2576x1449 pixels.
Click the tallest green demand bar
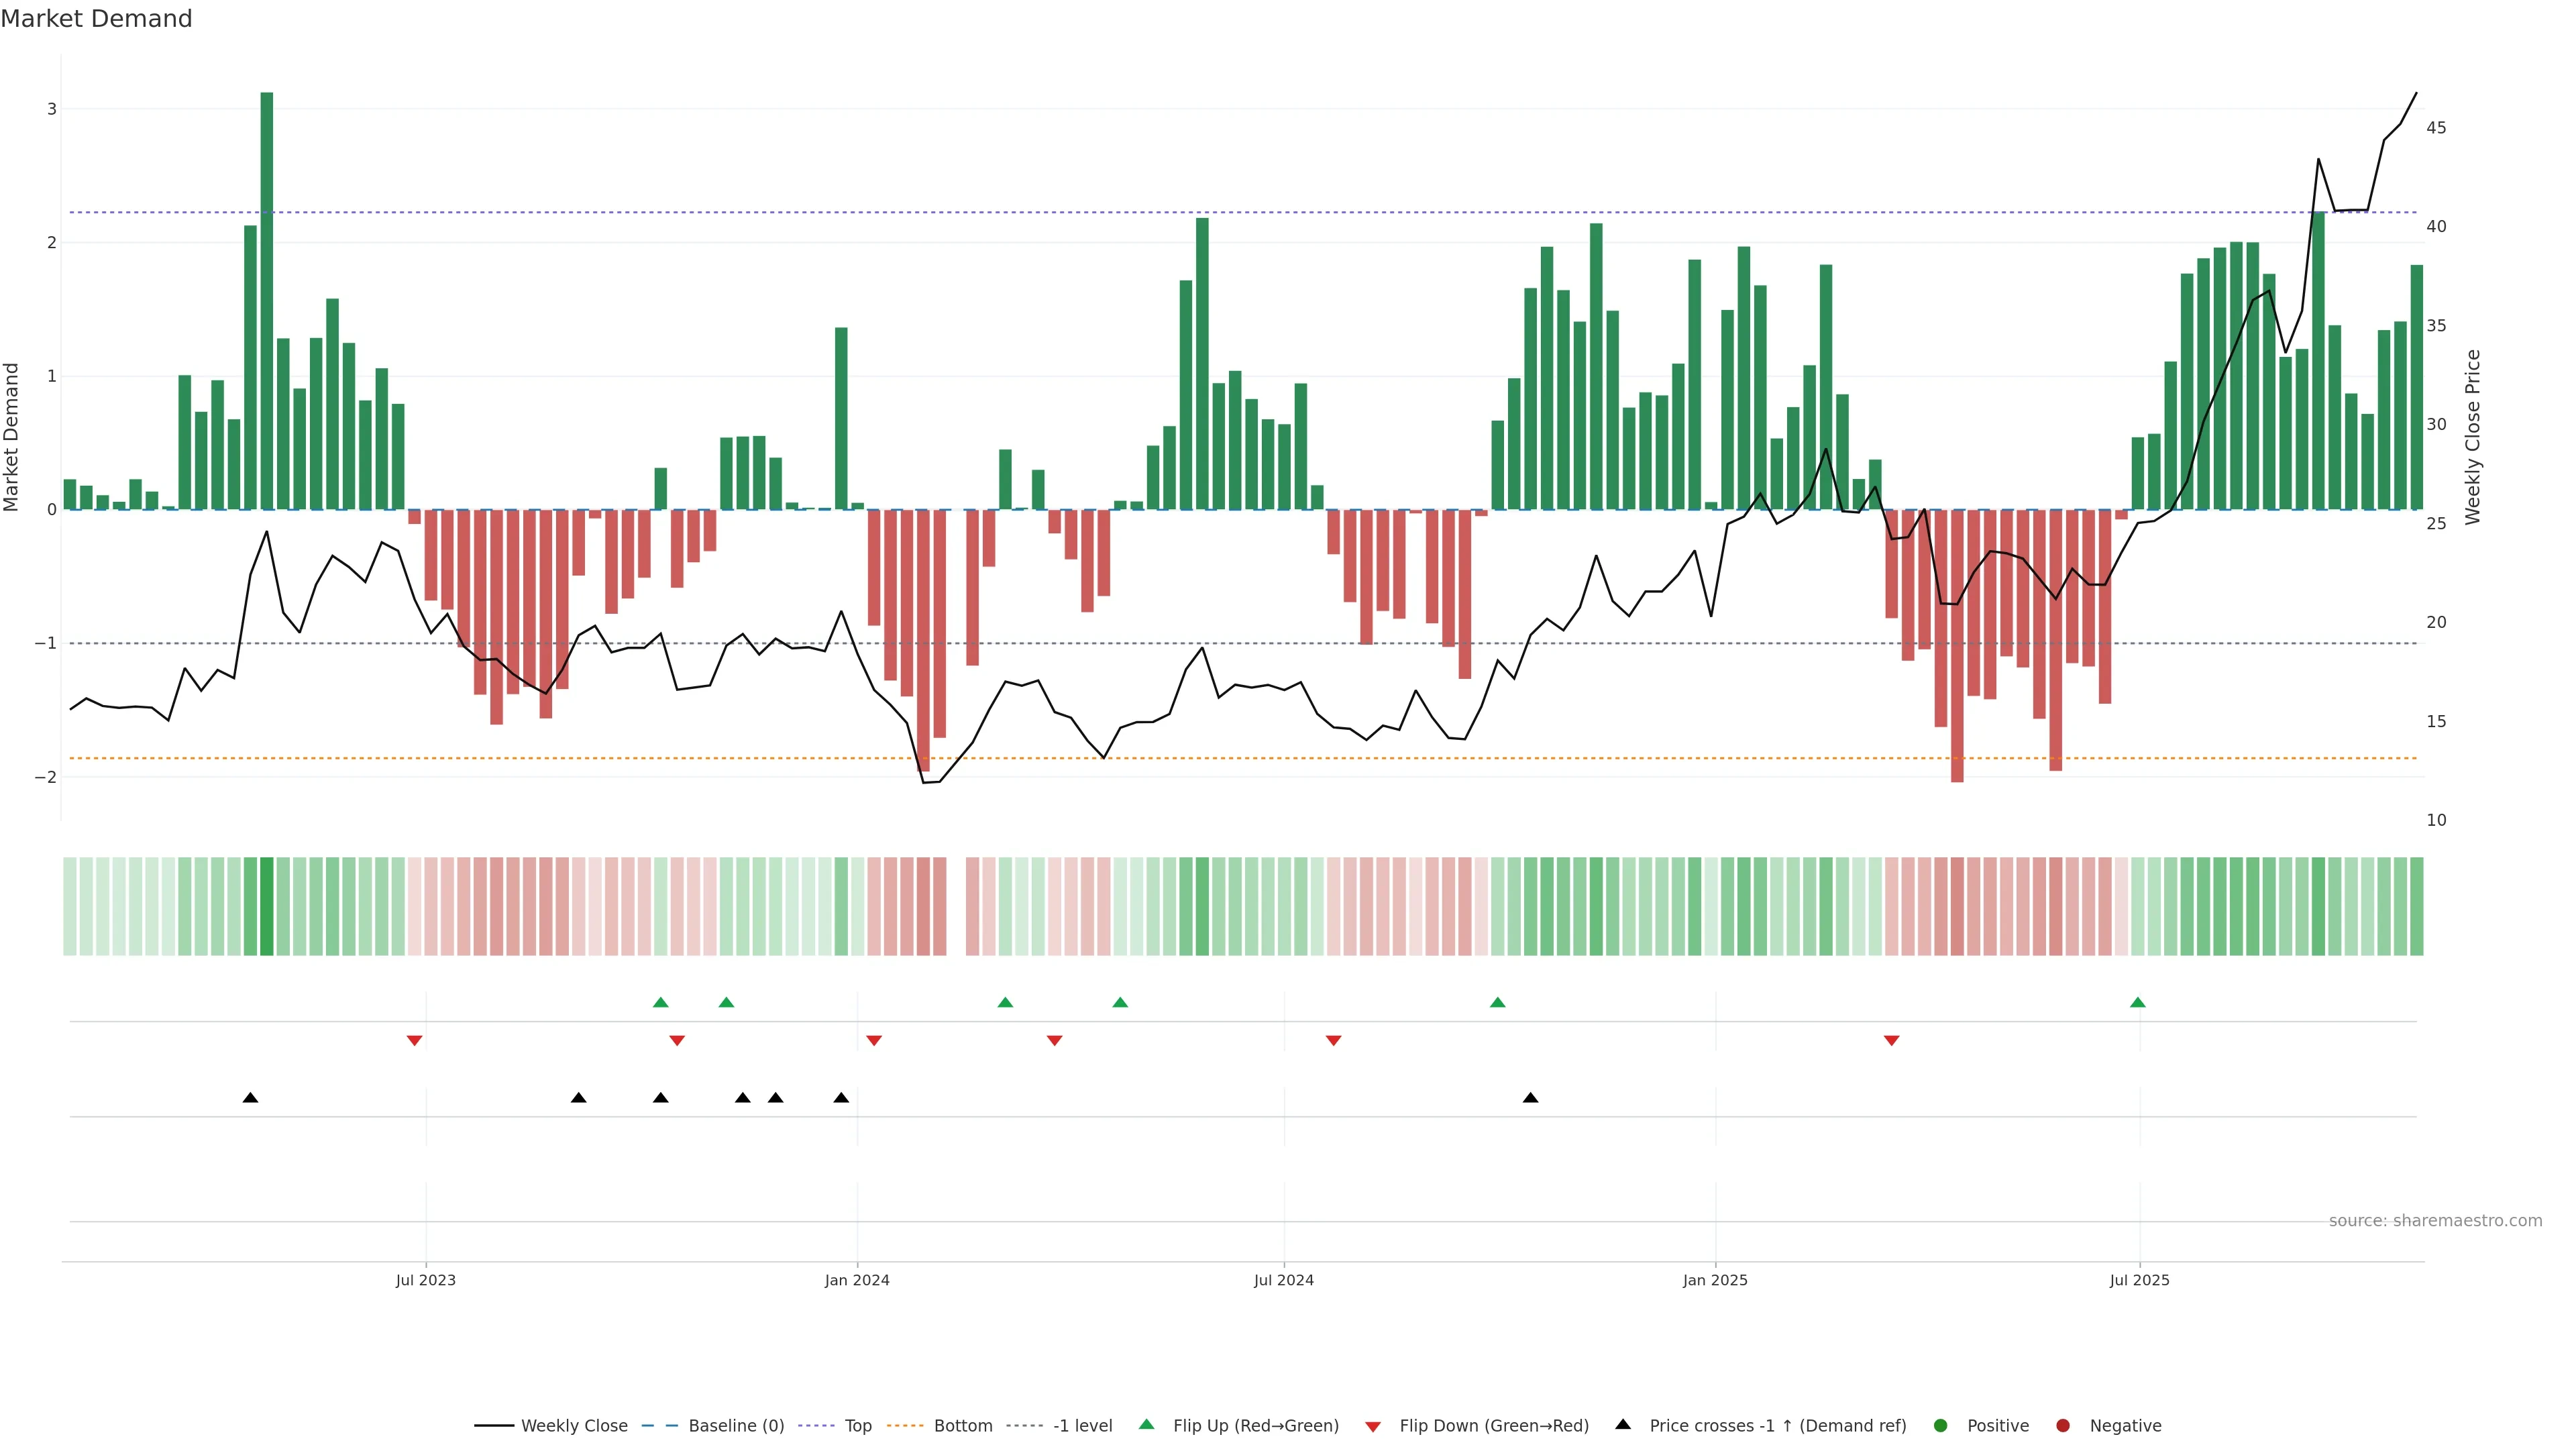pos(267,300)
